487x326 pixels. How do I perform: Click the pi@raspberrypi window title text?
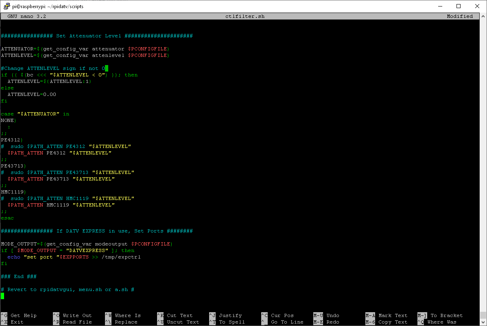(x=48, y=6)
